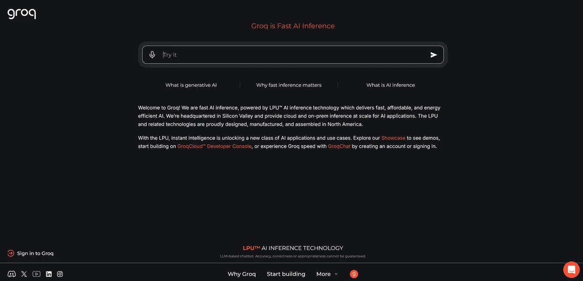Click the microphone voice input icon

152,55
